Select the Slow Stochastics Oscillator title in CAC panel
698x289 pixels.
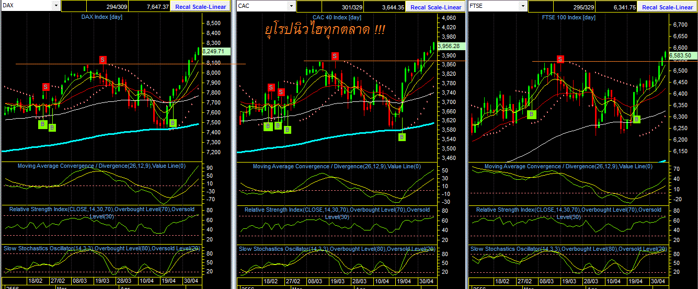coord(337,248)
